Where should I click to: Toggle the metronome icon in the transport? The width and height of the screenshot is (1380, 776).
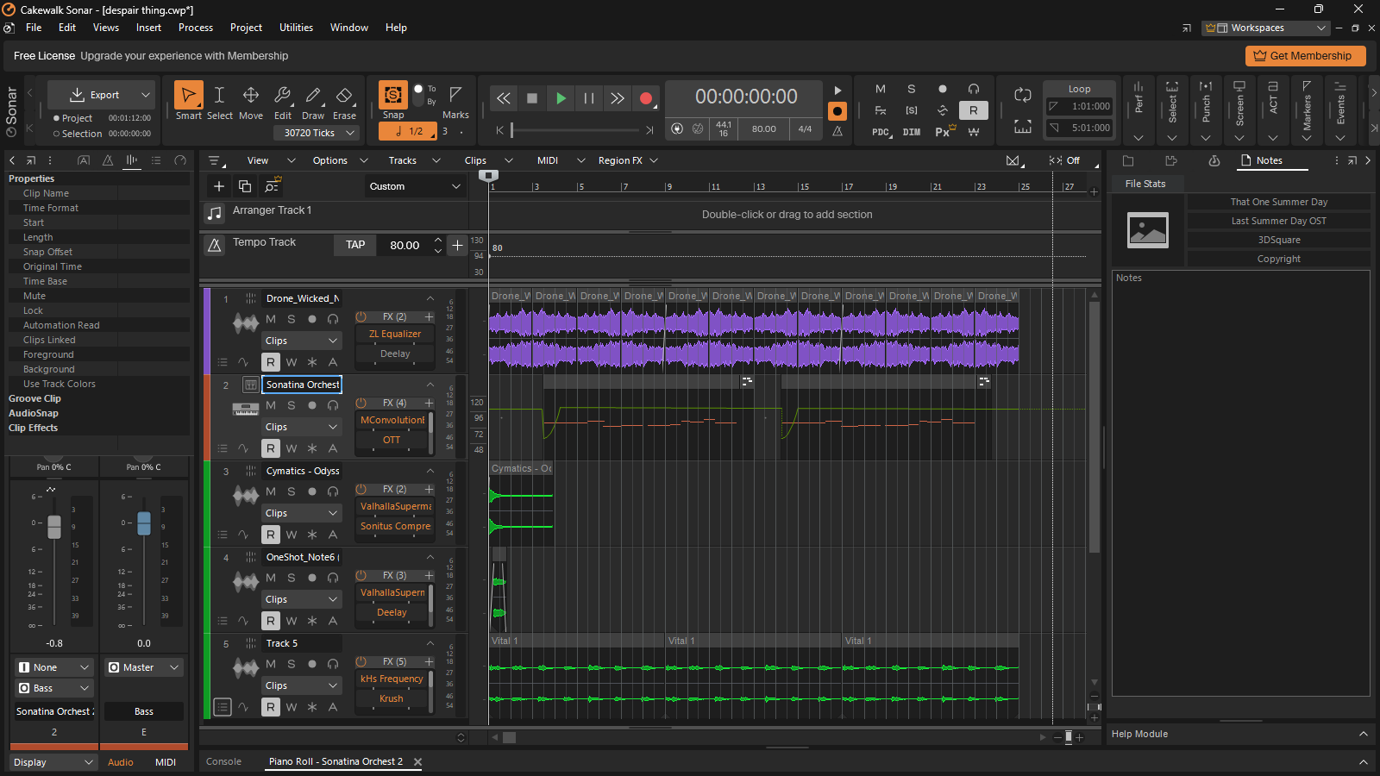pyautogui.click(x=837, y=131)
